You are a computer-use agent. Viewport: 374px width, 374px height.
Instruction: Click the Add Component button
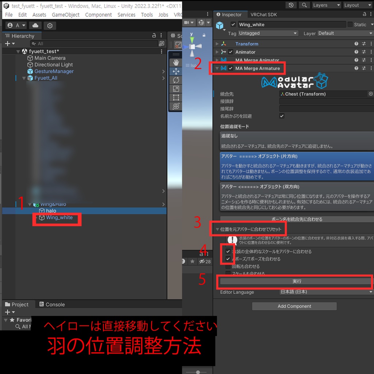tap(294, 306)
